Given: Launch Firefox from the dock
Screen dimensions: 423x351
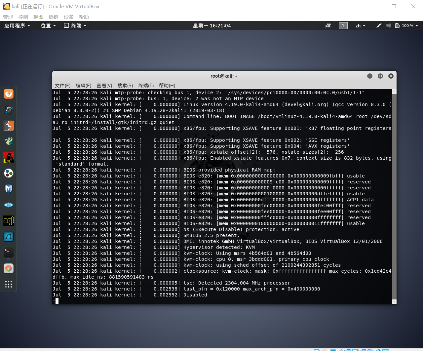Looking at the screenshot, I should pos(8,94).
